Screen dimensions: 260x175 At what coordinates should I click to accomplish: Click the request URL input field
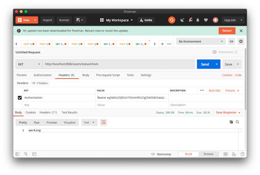point(119,64)
